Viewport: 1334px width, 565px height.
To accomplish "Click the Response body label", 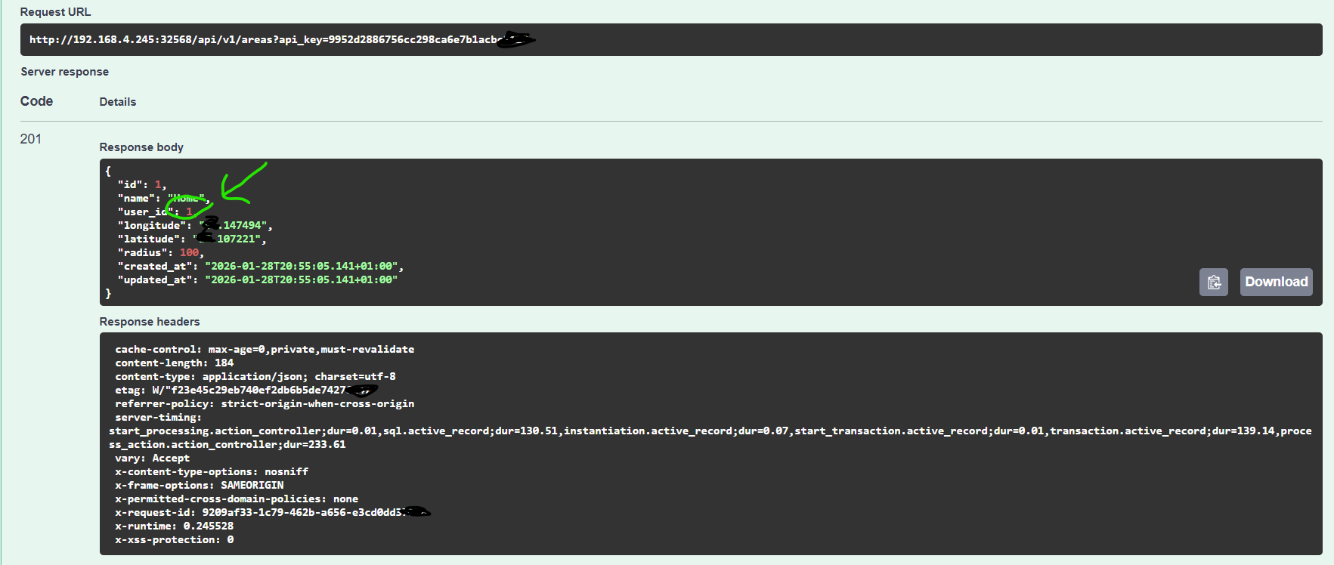I will tap(141, 147).
